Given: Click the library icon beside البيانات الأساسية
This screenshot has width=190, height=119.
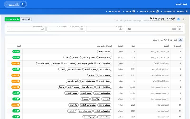Looking at the screenshot, I should pos(157,11).
